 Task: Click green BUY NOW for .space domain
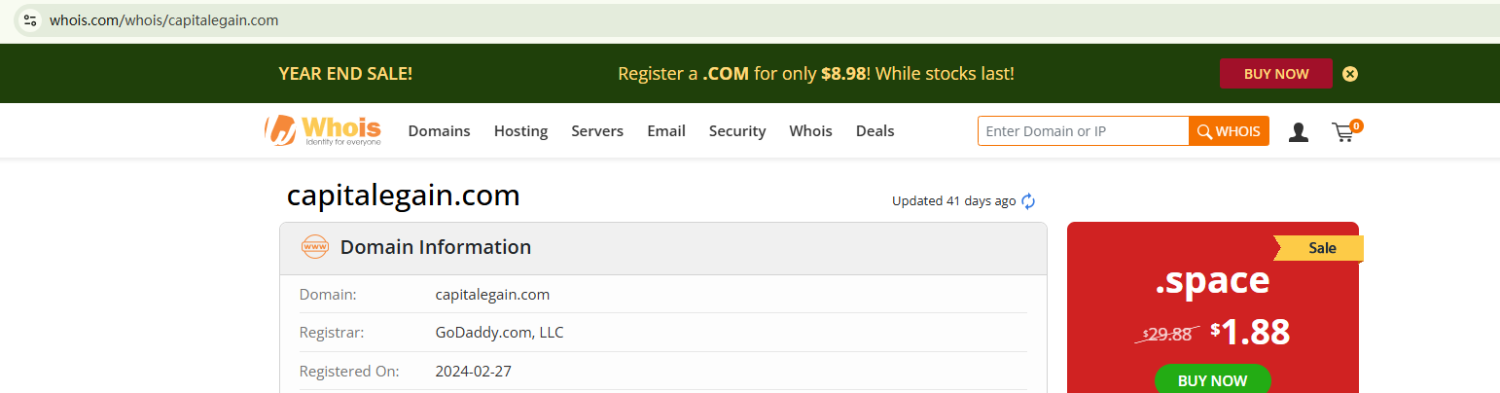click(1212, 379)
